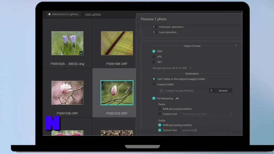Viewport: 274px width, 154px height.
Task: Click the Prefix custom text input field
Action: 205,114
